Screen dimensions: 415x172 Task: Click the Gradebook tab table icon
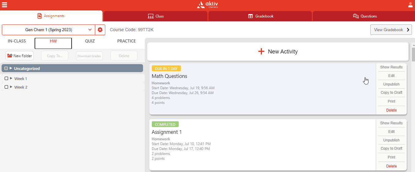tap(250, 16)
